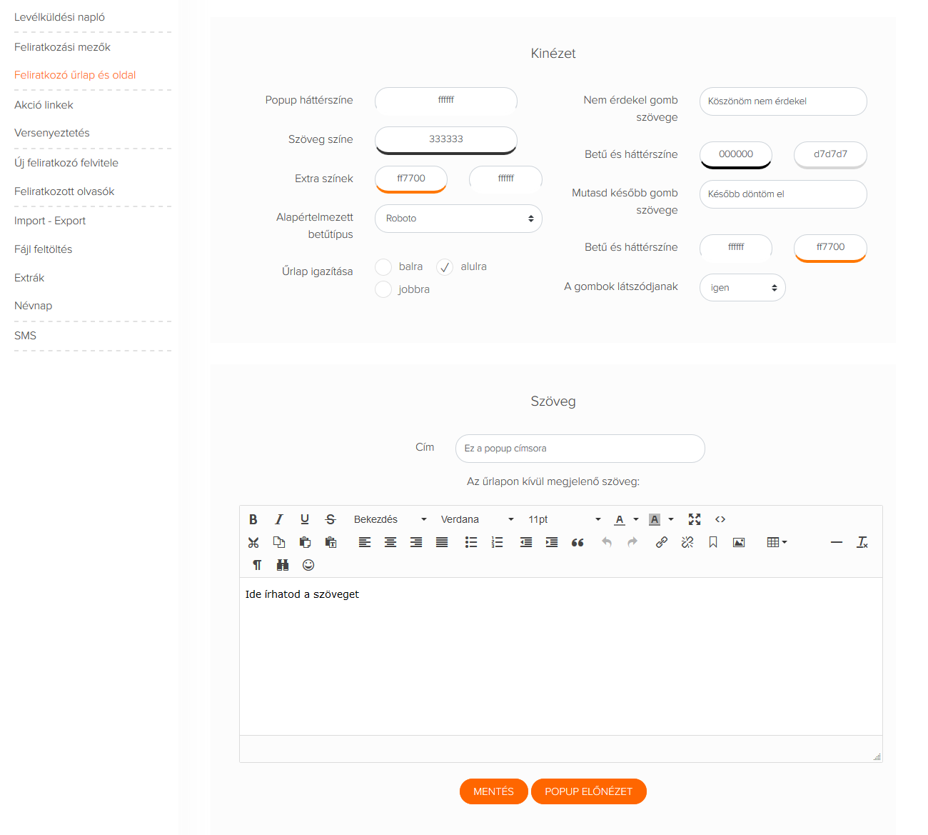Insert an anchor bookmark

coord(713,542)
